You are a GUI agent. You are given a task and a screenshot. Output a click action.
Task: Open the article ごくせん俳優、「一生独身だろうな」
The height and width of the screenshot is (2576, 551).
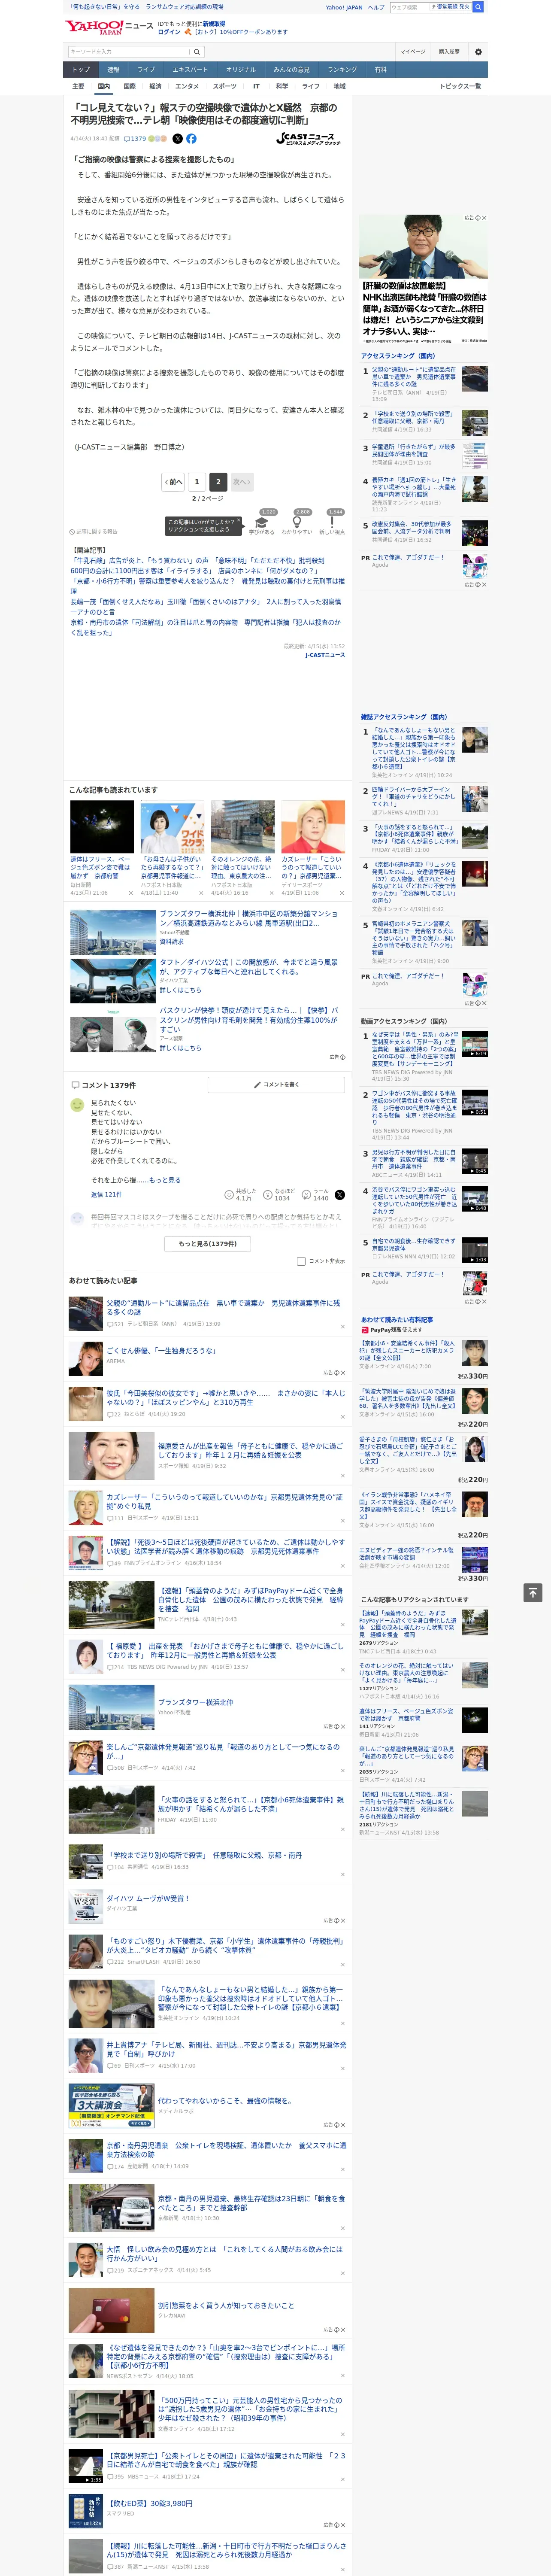pyautogui.click(x=161, y=1351)
